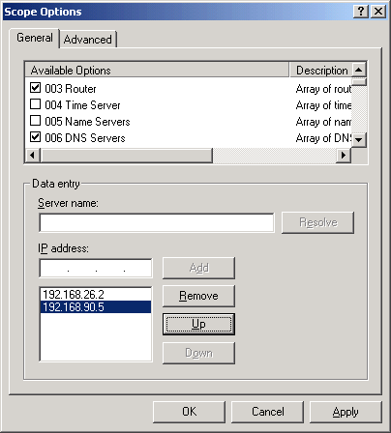Click the help question mark icon
Viewport: 391px width, 433px height.
(361, 12)
